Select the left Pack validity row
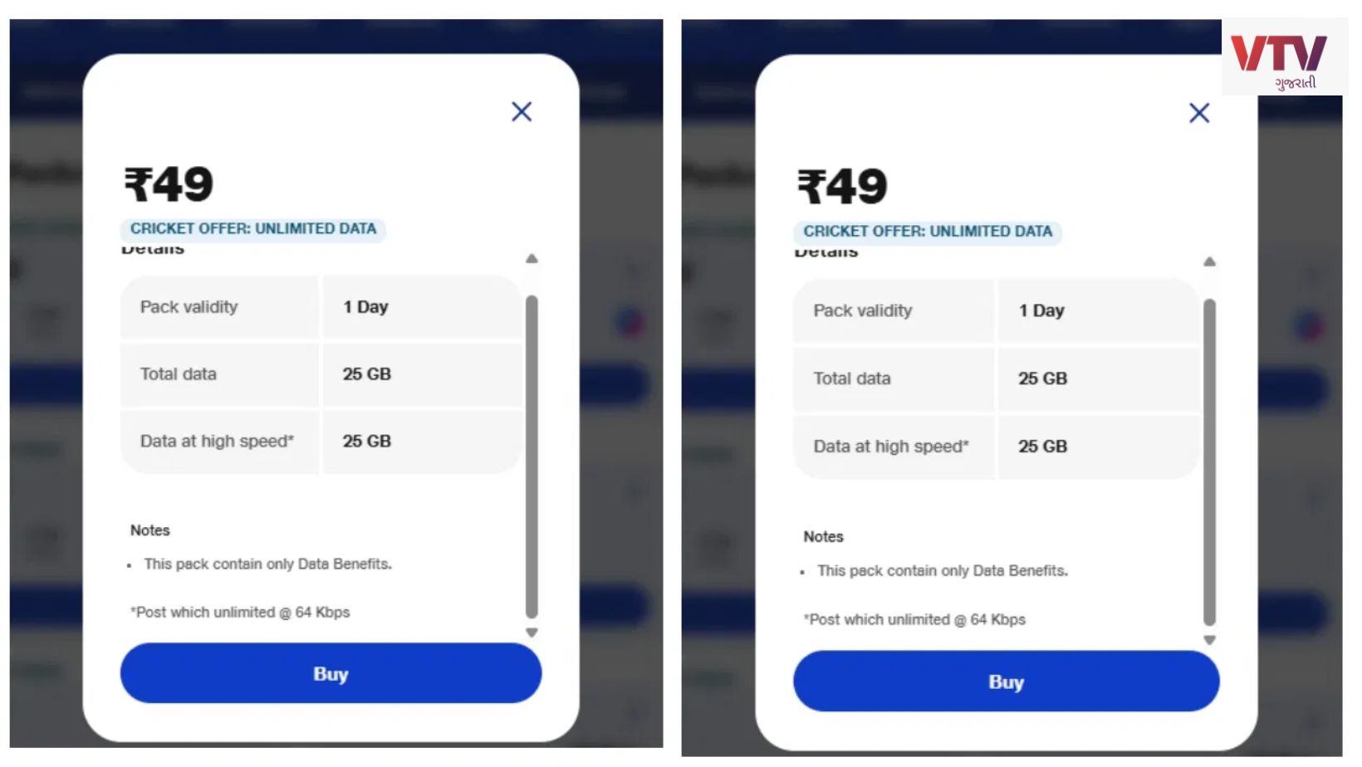Image resolution: width=1362 pixels, height=767 pixels. (321, 307)
